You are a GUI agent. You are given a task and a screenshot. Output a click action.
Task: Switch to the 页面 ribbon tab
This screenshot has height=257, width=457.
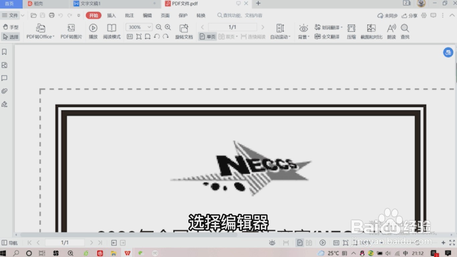point(165,15)
